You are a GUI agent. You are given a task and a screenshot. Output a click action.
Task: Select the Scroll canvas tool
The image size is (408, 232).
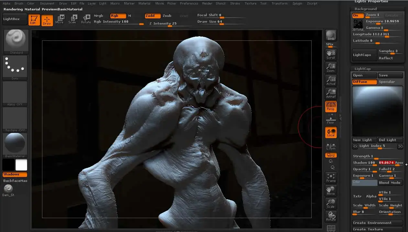[x=331, y=54]
